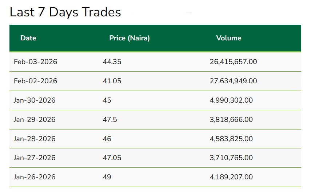Select the Jan-29-2026 date cell
Image resolution: width=327 pixels, height=195 pixels.
35,120
